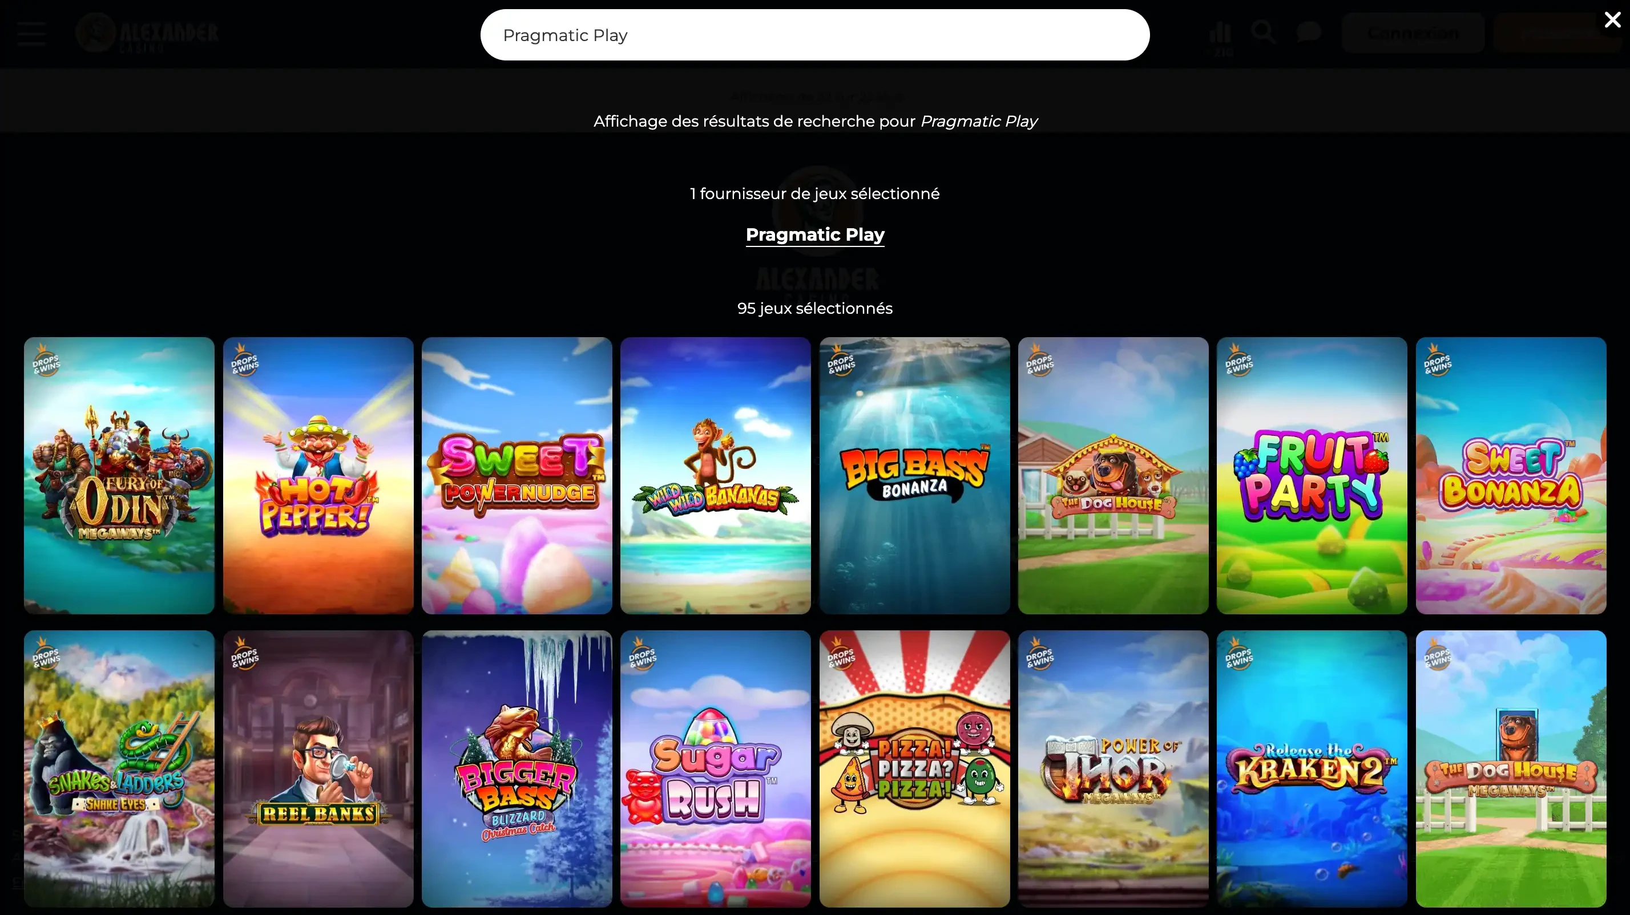1630x915 pixels.
Task: Open the Fury of Odin Megaways game
Action: tap(119, 476)
